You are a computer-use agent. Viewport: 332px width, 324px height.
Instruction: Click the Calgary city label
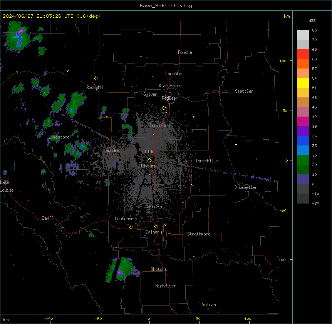154,232
